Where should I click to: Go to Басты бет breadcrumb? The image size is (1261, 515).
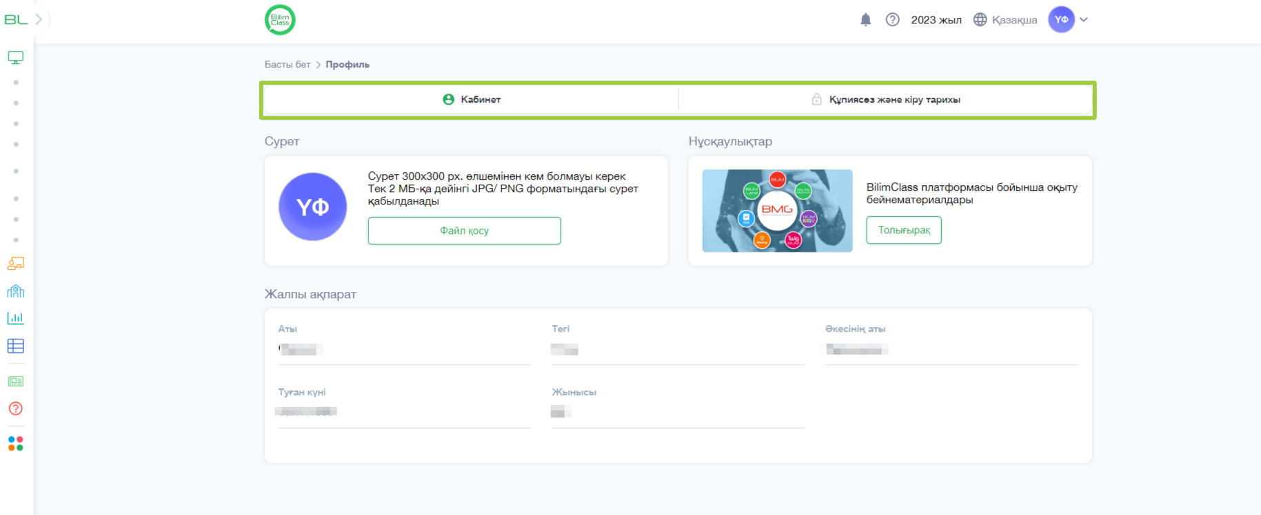[287, 64]
